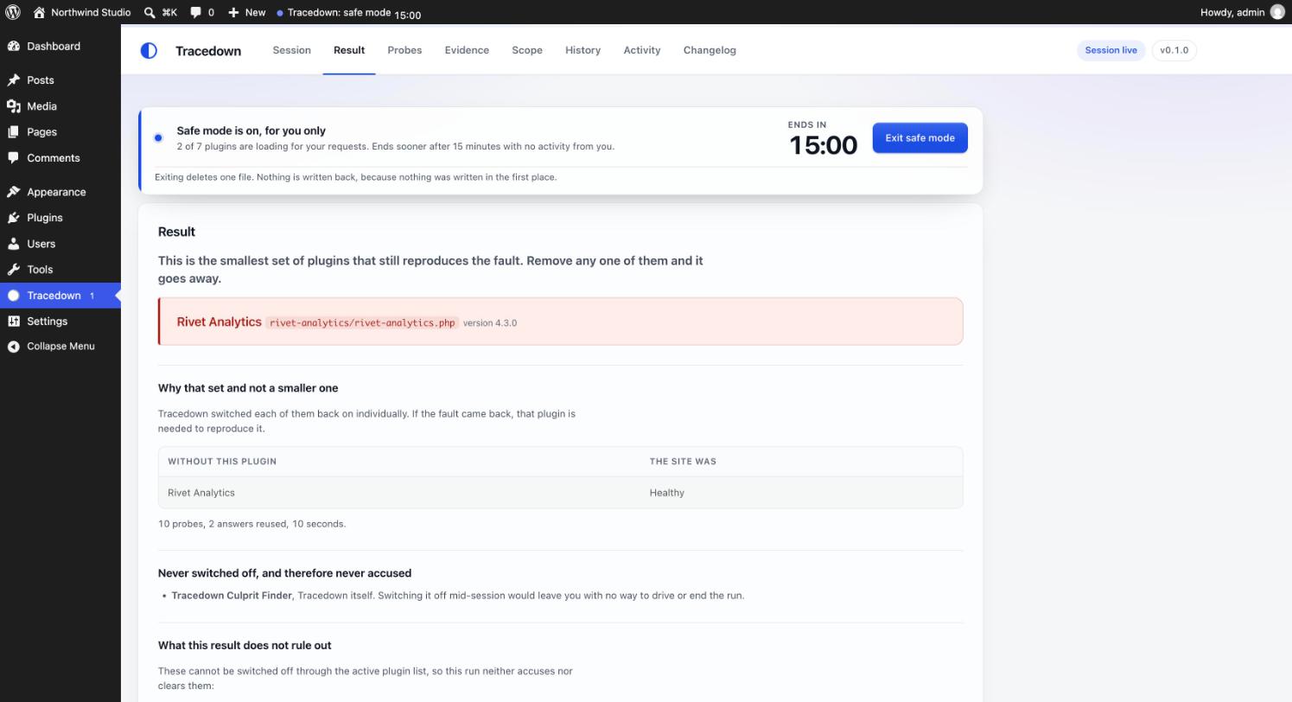The width and height of the screenshot is (1292, 702).
Task: Click the Dashboard gauge icon
Action: (x=14, y=46)
